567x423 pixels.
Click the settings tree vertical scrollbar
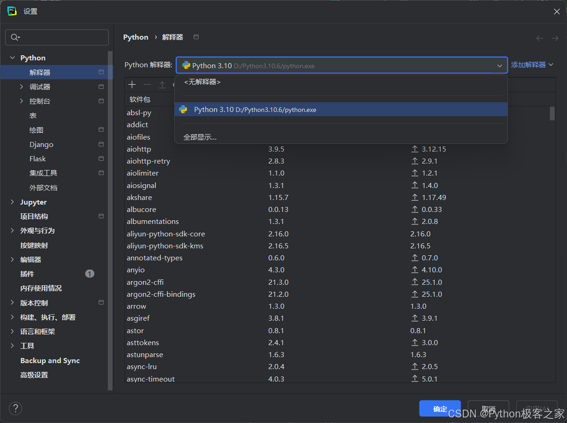tap(110, 220)
